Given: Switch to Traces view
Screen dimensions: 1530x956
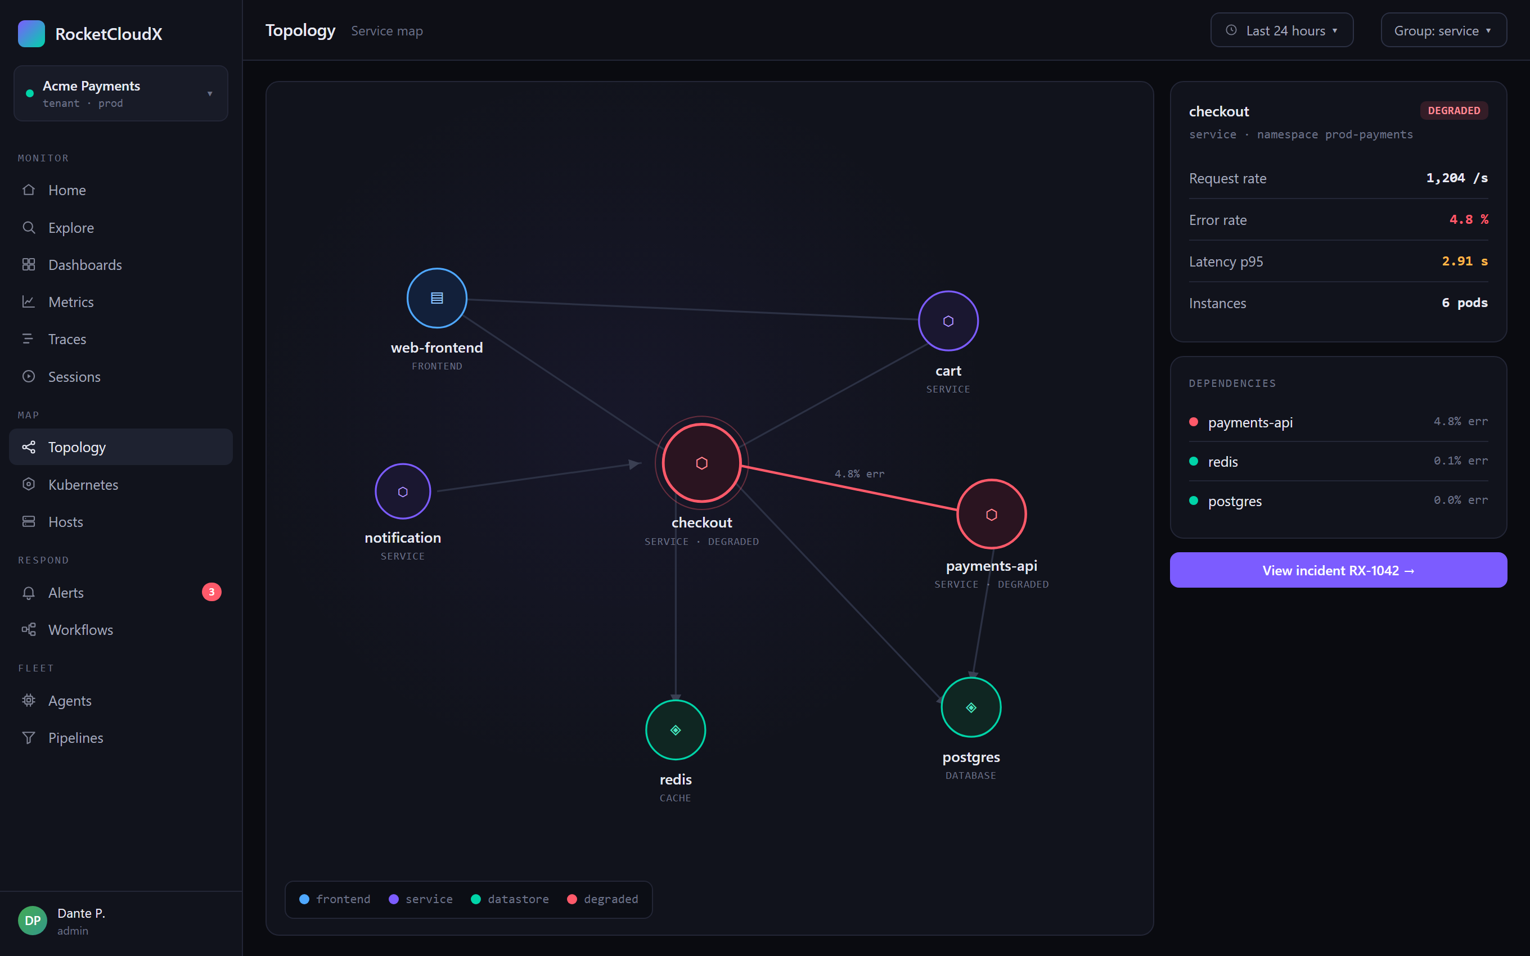Looking at the screenshot, I should click(x=121, y=339).
